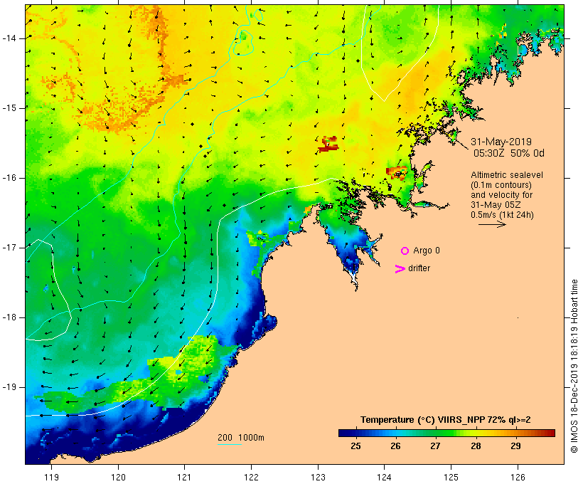Click the dark blue end of color bar
This screenshot has height=484, width=583.
pos(343,433)
